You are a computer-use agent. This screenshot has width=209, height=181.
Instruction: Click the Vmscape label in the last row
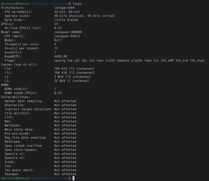pyautogui.click(x=12, y=174)
